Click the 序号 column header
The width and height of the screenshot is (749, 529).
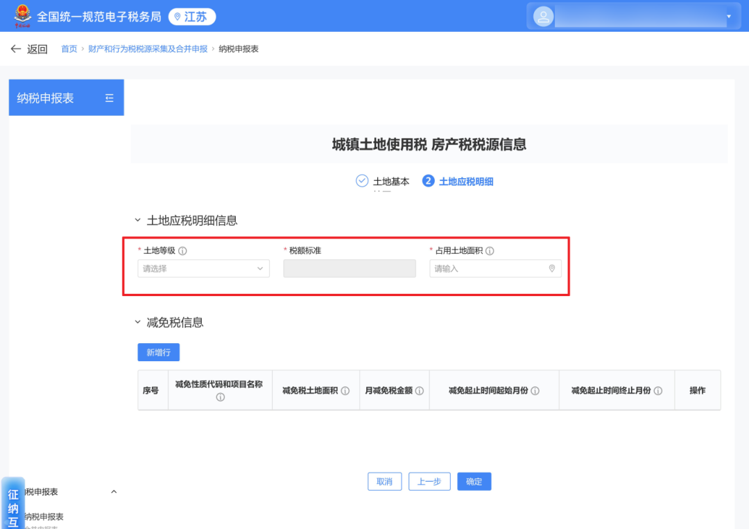153,390
